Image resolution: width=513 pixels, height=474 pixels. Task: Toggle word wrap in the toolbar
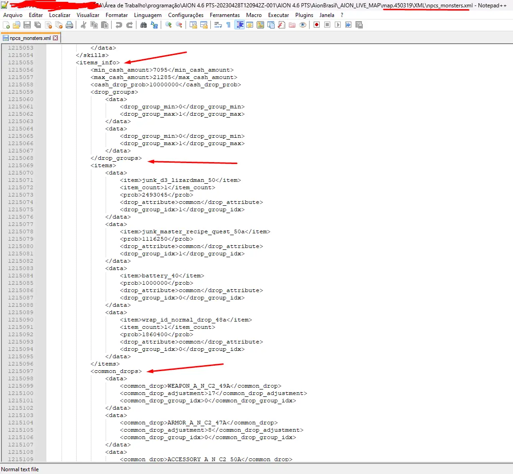[218, 25]
